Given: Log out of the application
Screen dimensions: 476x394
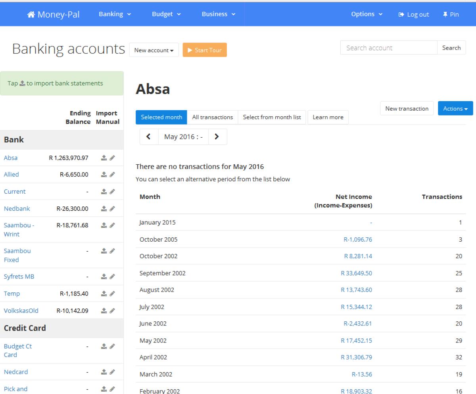Looking at the screenshot, I should [x=414, y=15].
